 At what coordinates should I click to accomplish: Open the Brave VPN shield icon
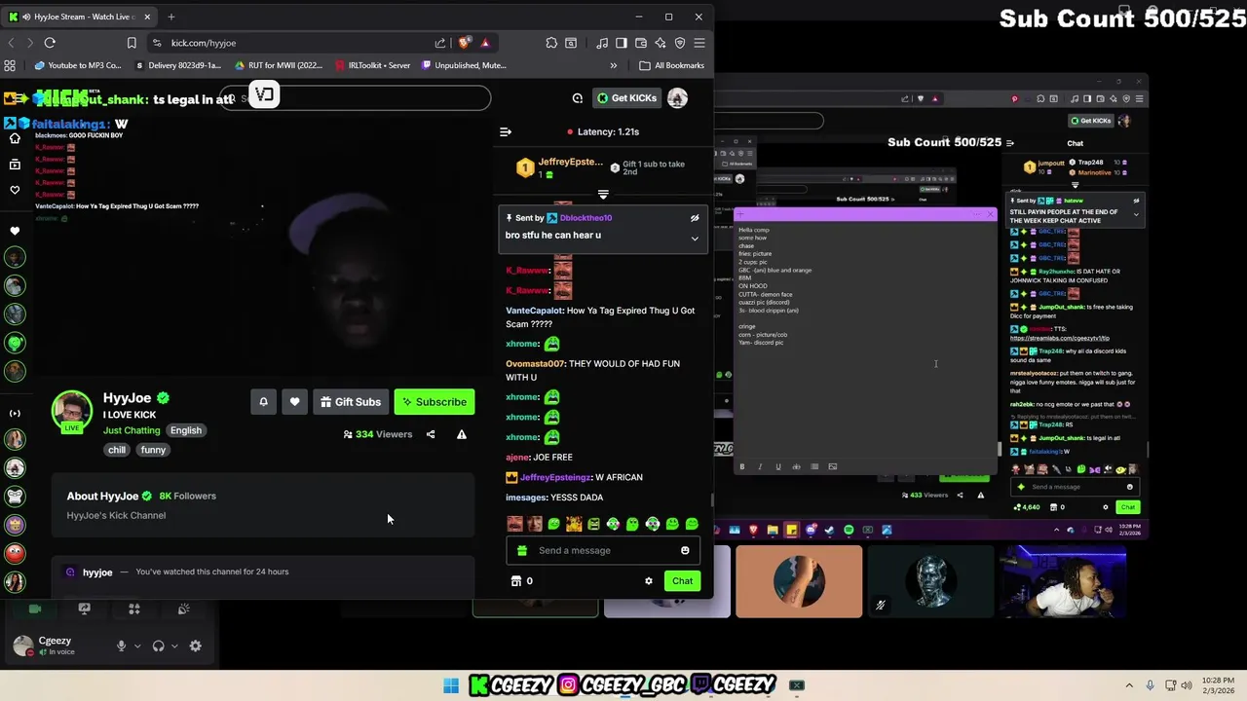(x=680, y=43)
